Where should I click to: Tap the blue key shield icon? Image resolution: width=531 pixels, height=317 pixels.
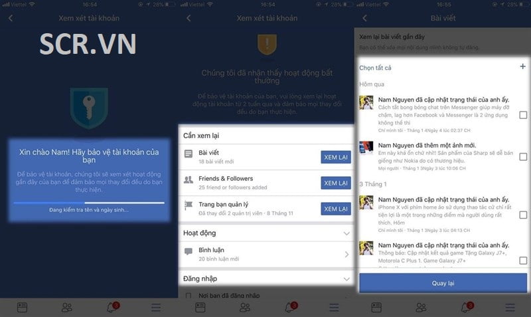[89, 108]
